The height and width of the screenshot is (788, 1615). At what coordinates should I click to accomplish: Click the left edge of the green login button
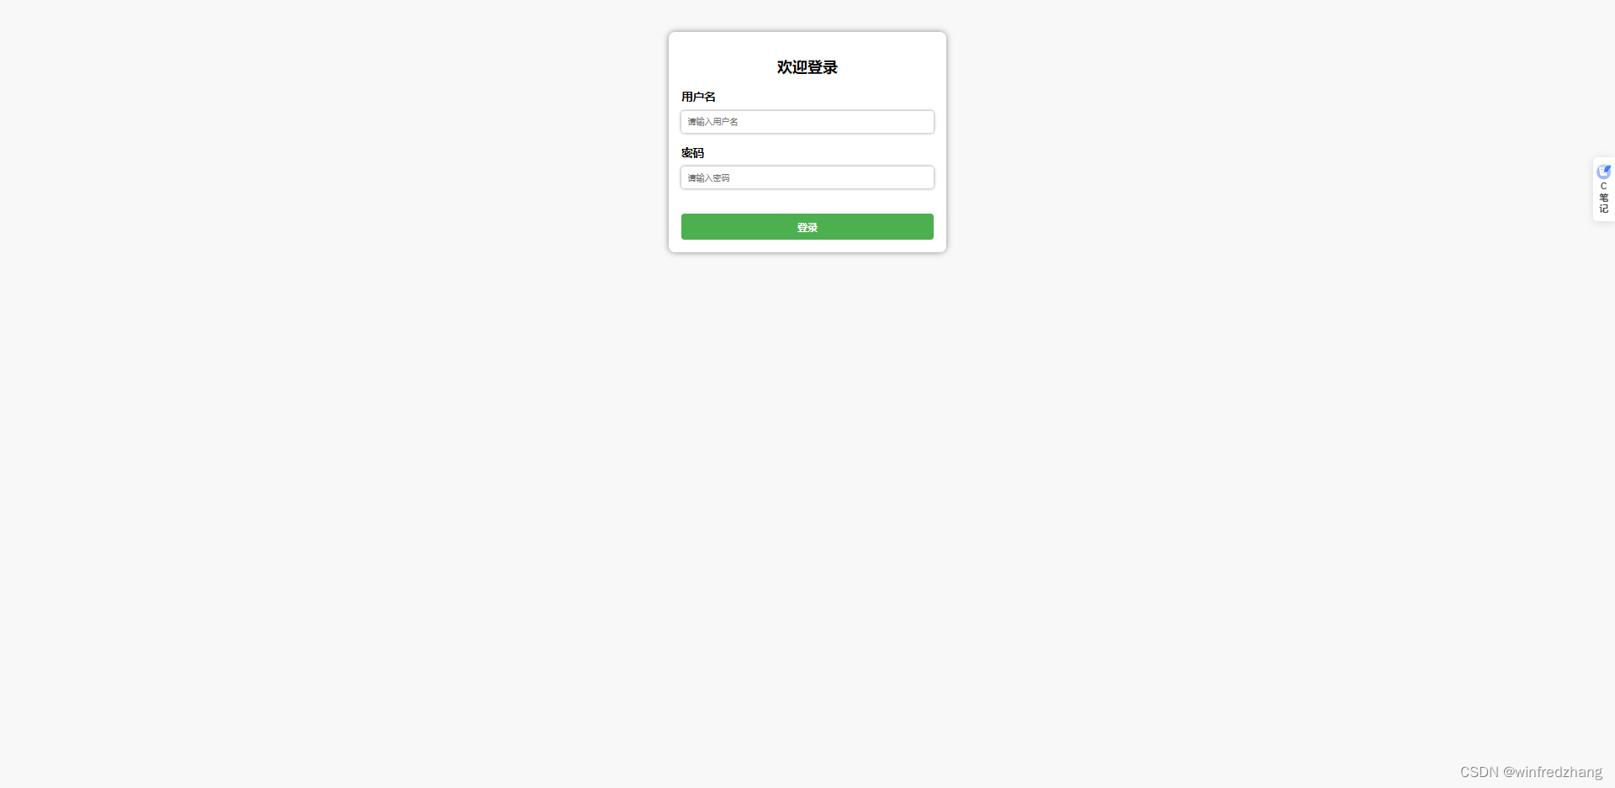[686, 227]
